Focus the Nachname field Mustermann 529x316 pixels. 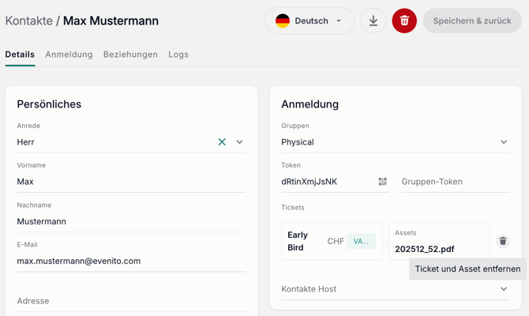point(131,221)
